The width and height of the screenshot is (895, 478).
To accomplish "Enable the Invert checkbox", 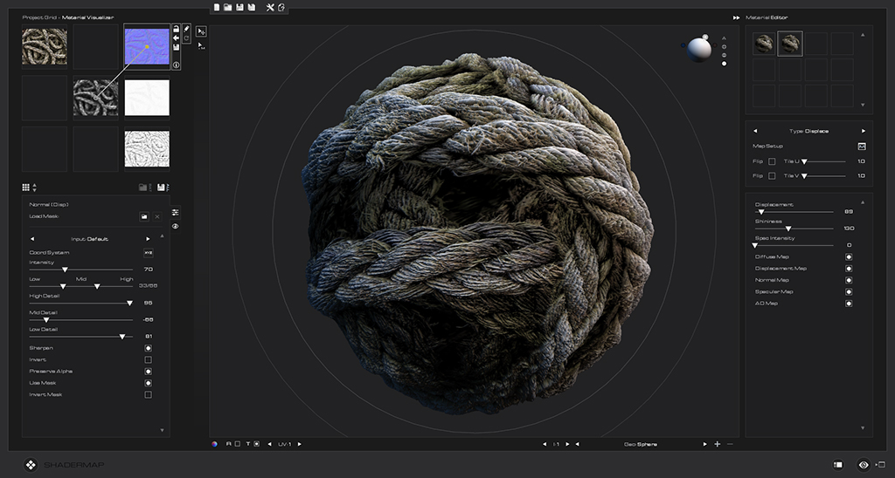I will point(148,359).
